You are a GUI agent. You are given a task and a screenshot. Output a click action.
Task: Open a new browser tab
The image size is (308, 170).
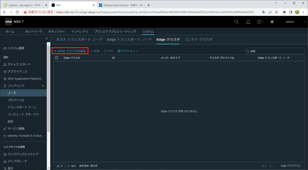(x=148, y=5)
